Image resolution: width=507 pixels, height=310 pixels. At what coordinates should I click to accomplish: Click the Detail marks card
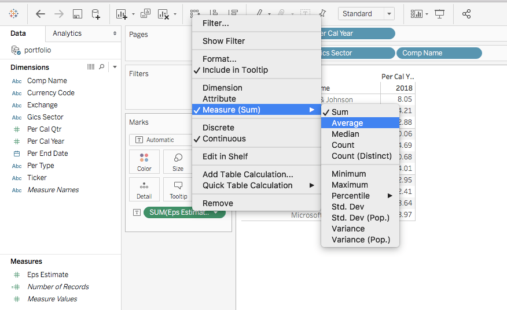tap(144, 189)
